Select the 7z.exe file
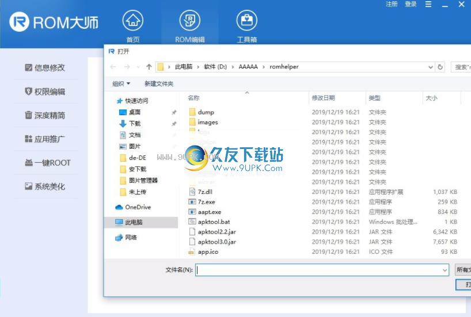This screenshot has width=471, height=317. click(x=206, y=202)
